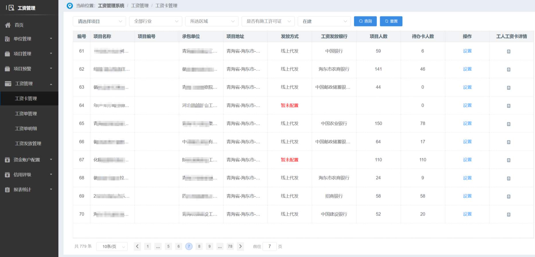Open wage card details icon for row 67
The image size is (535, 257).
point(509,160)
